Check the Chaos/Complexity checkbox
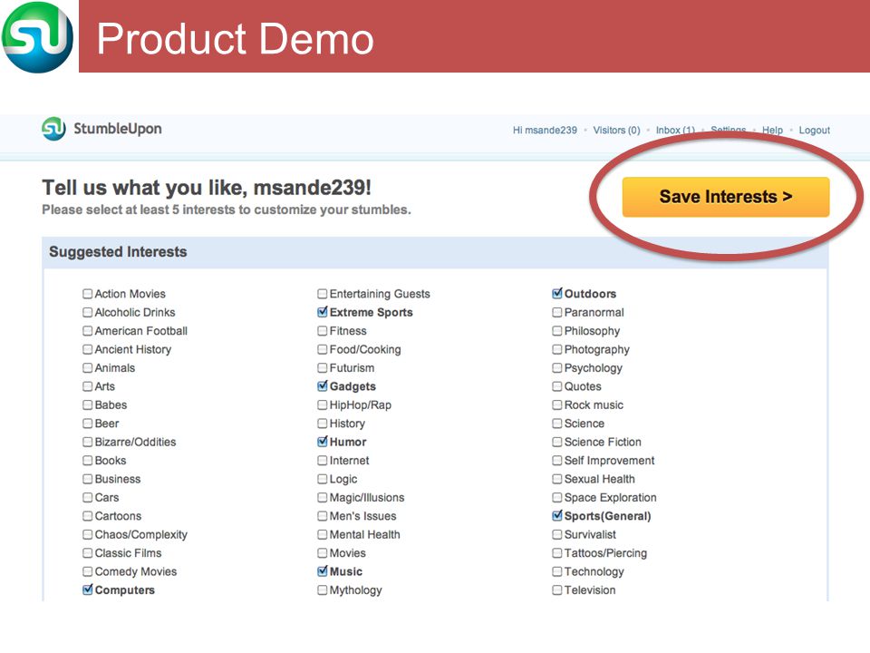870x653 pixels. pyautogui.click(x=88, y=534)
